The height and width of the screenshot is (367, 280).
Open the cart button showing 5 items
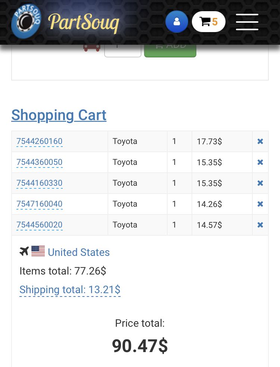pyautogui.click(x=209, y=22)
